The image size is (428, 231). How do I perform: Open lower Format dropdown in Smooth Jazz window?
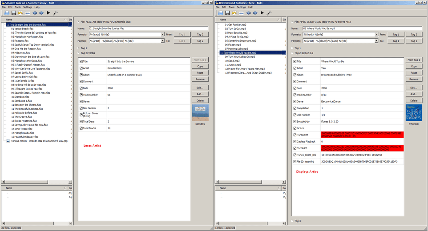pos(162,41)
